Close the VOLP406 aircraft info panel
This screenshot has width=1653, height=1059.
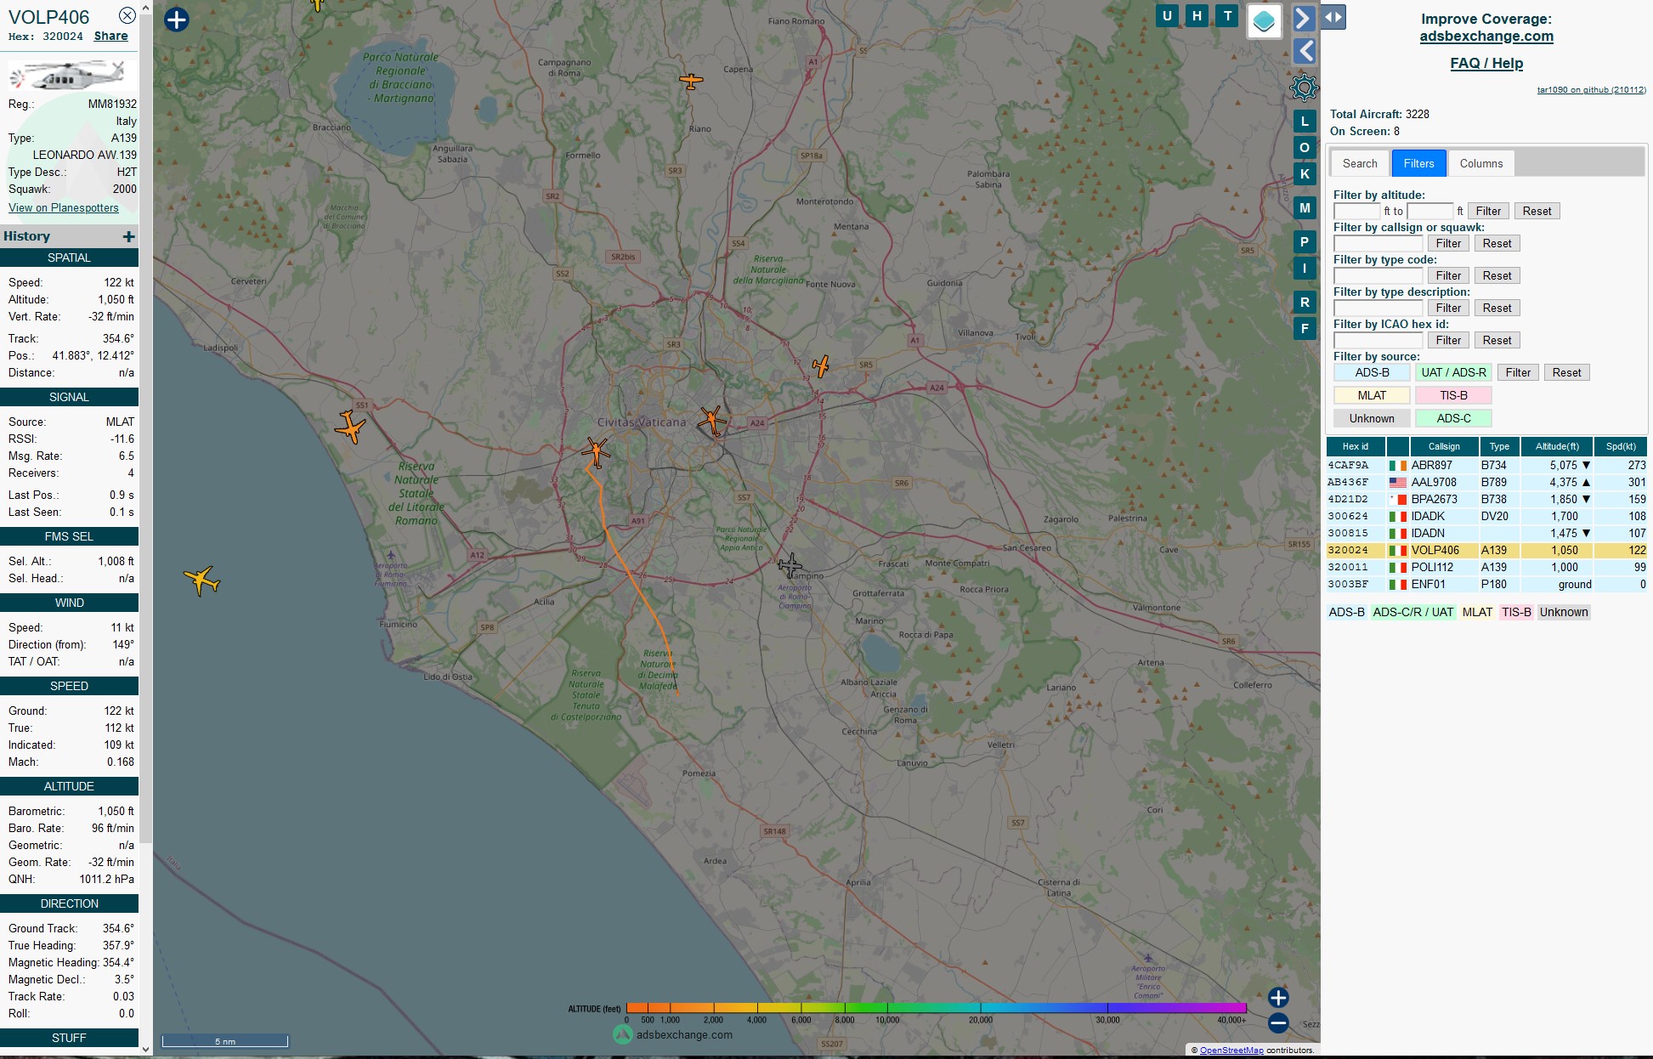[127, 15]
